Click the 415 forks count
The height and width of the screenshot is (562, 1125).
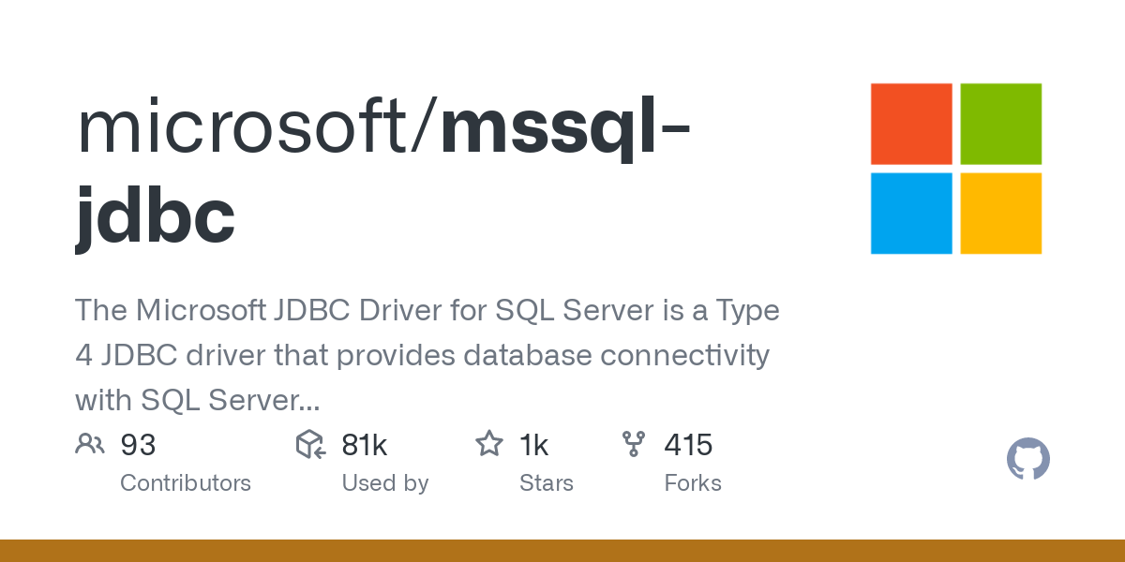(x=689, y=444)
